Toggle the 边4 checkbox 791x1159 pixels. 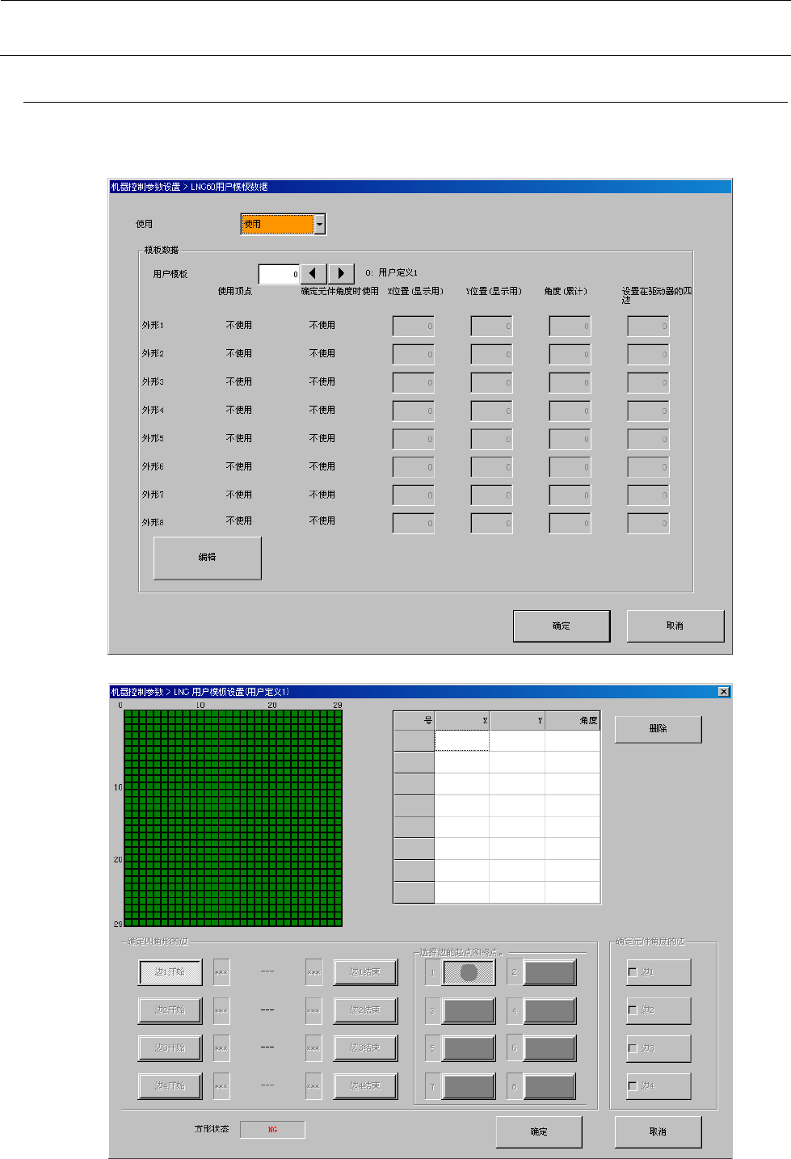point(633,1086)
